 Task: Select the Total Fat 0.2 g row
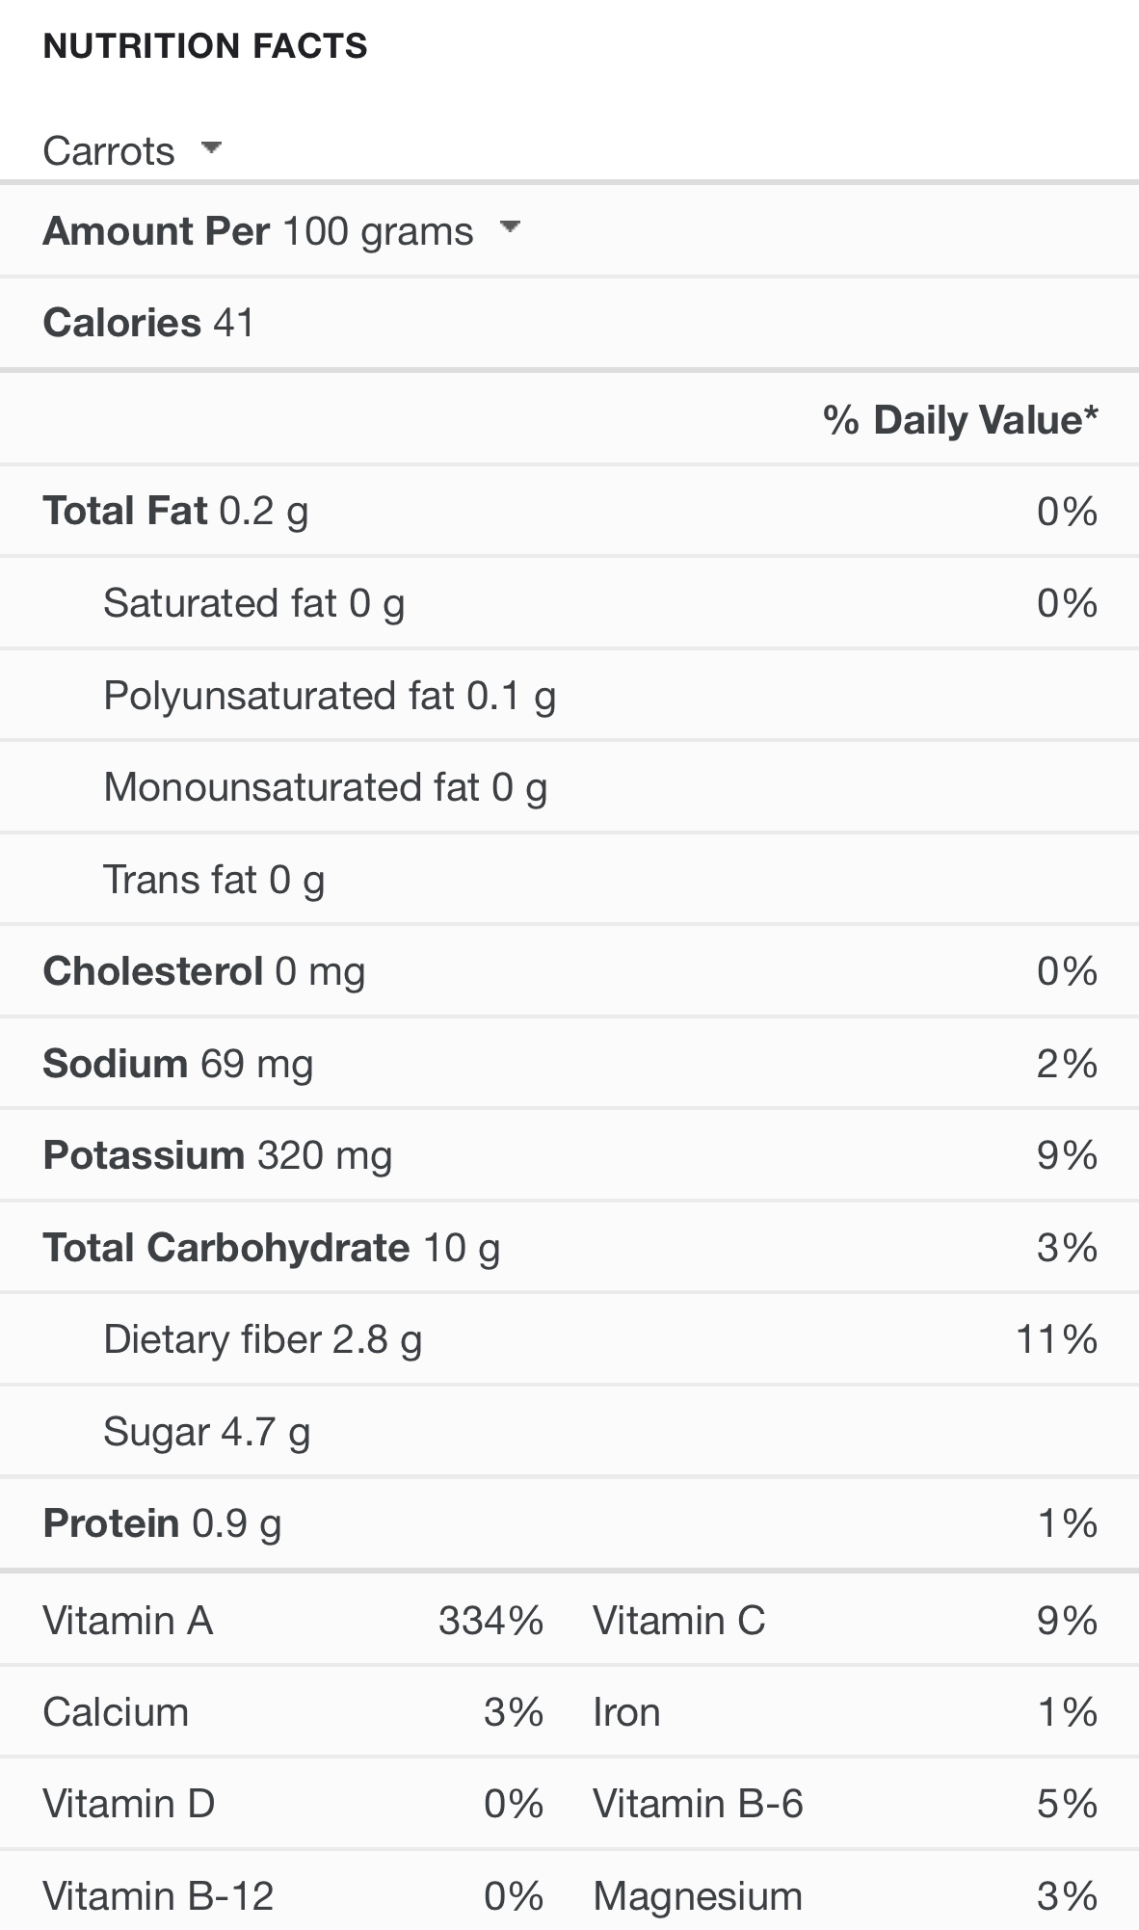point(175,512)
